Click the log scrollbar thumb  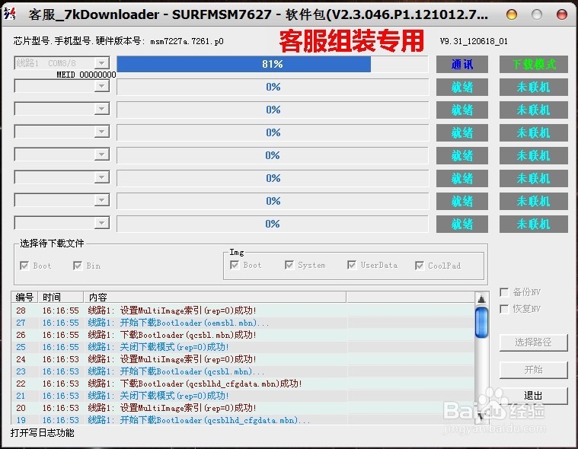pos(481,323)
